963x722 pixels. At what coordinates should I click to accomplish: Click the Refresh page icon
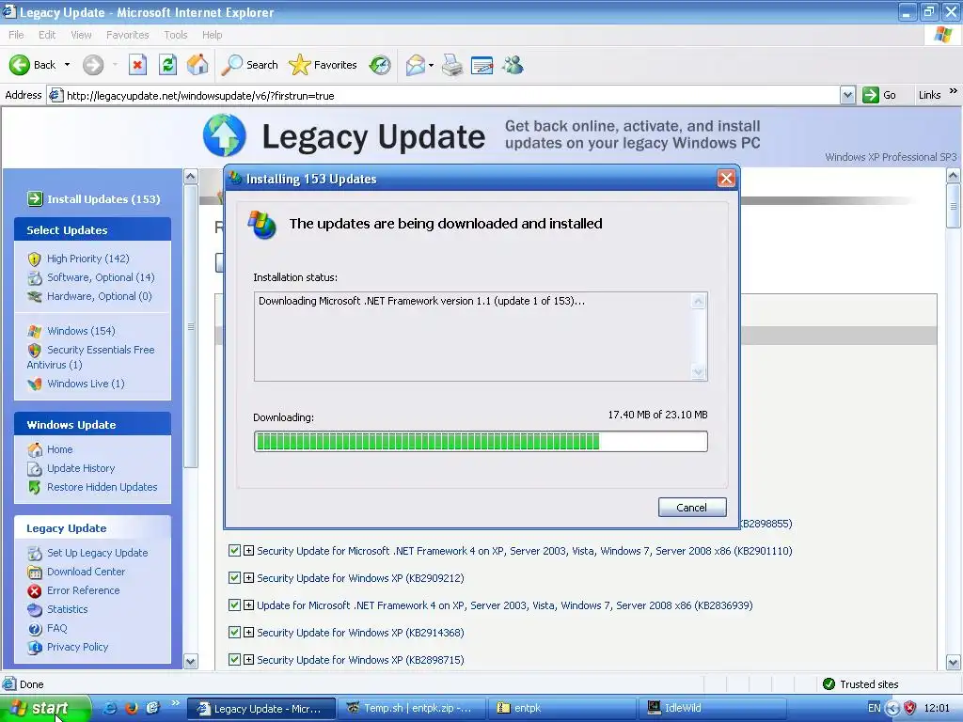pos(167,65)
